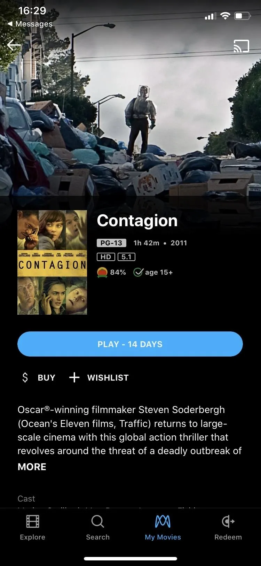Open the Explore film strip tab
The height and width of the screenshot is (566, 261).
point(33,521)
